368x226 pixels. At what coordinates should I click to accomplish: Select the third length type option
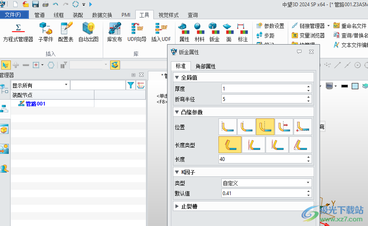pos(277,145)
